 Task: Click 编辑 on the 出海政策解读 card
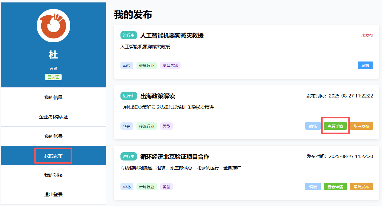pos(313,126)
